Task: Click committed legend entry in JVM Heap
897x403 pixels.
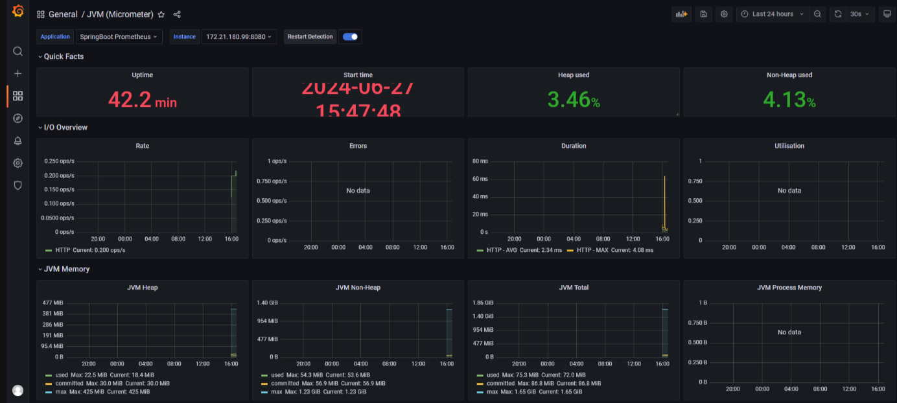Action: click(x=70, y=384)
